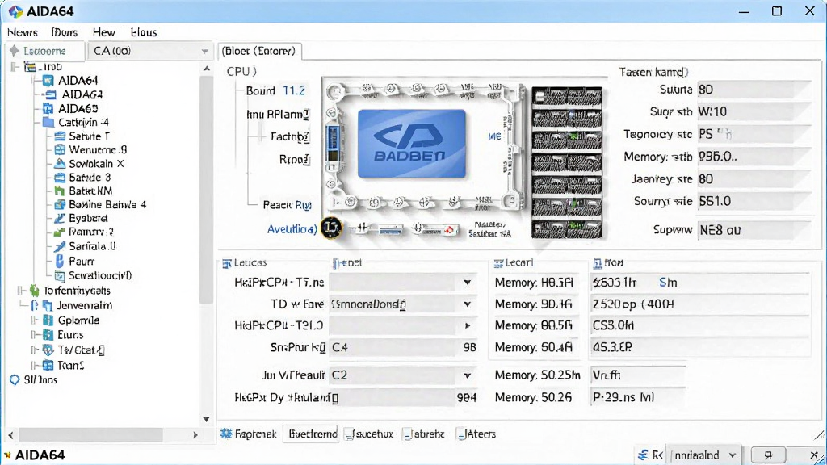Click the Batude 3 item icon
Screen dimensions: 827x465
60,177
